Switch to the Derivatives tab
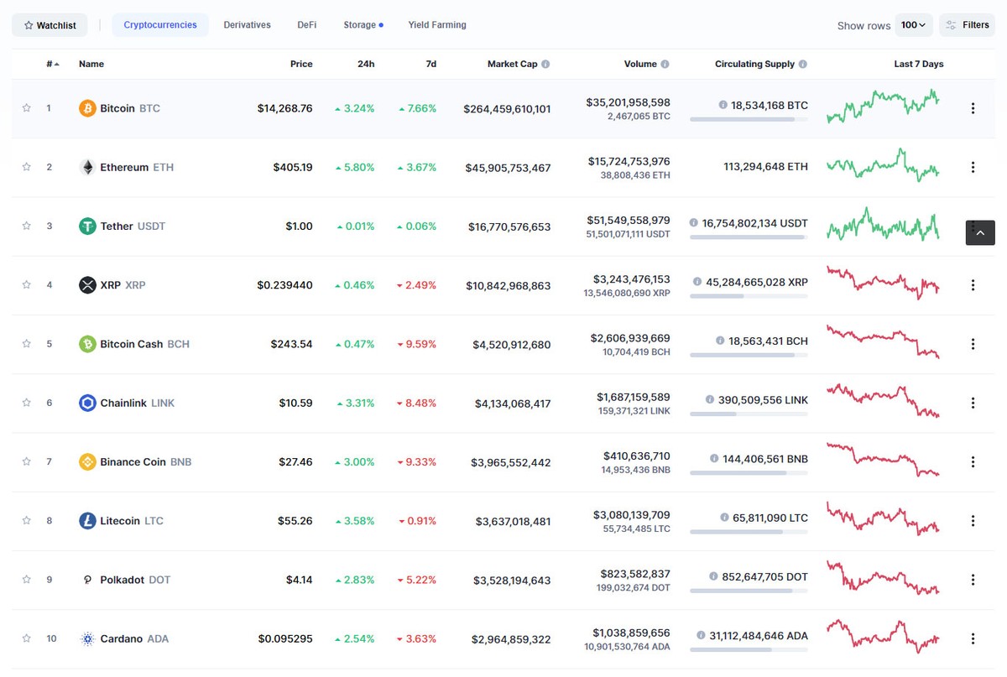1007x677 pixels. pos(247,24)
